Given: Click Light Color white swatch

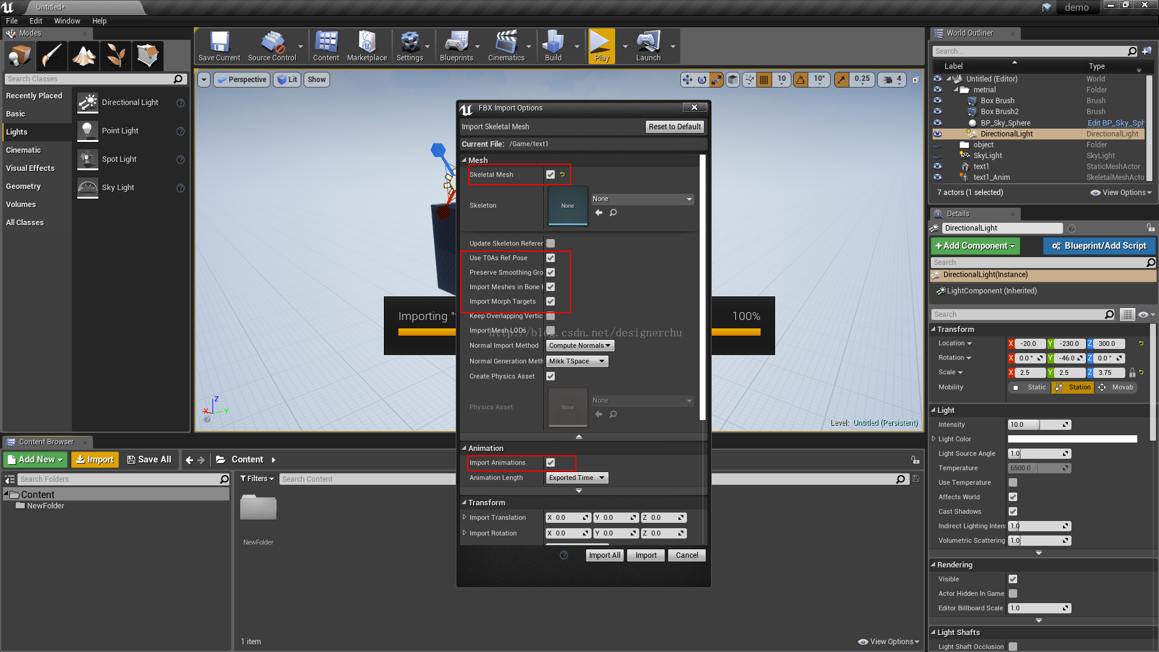Looking at the screenshot, I should (1073, 439).
